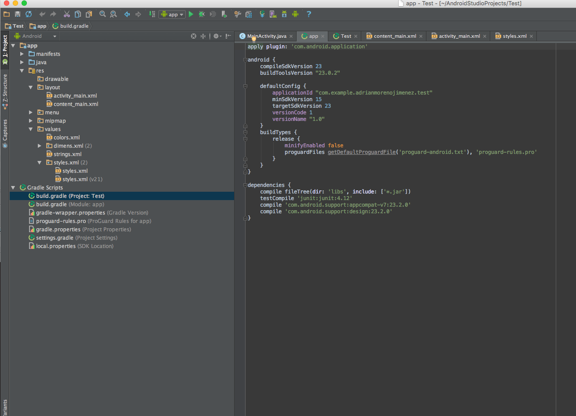Close the content_main.xml tab
The image size is (576, 416).
point(421,36)
